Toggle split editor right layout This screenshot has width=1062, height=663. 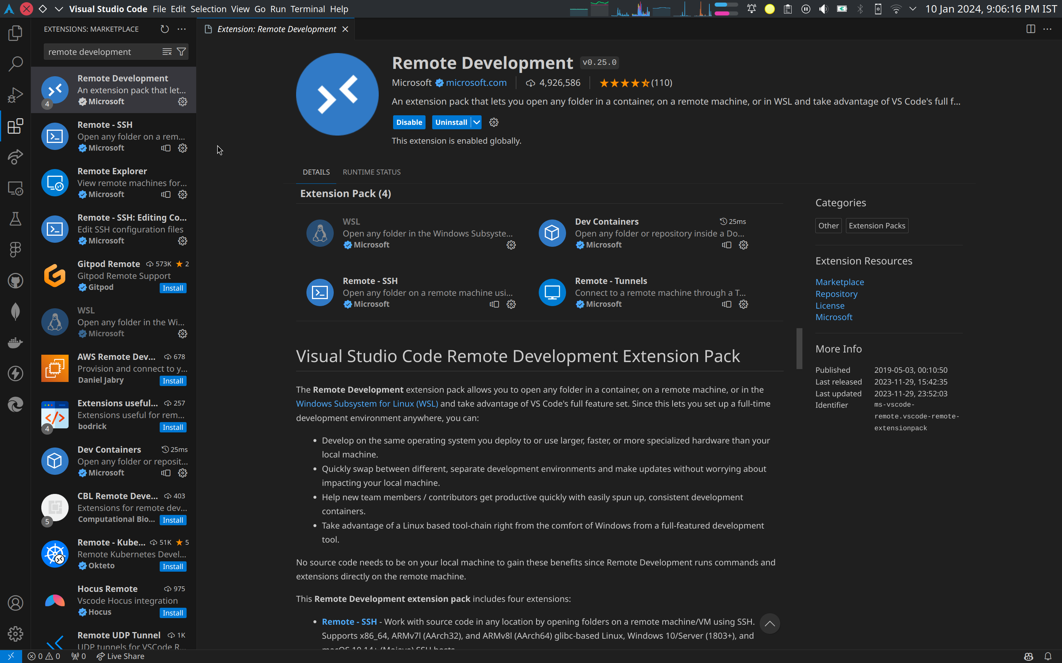click(x=1030, y=29)
